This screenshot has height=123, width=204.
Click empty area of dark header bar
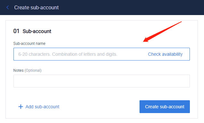point(130,8)
